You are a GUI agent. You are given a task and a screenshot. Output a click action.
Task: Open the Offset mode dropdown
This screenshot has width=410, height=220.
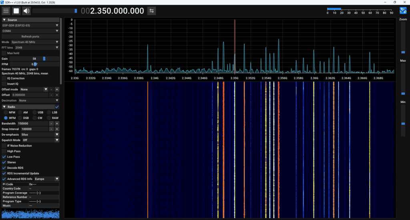click(34, 89)
